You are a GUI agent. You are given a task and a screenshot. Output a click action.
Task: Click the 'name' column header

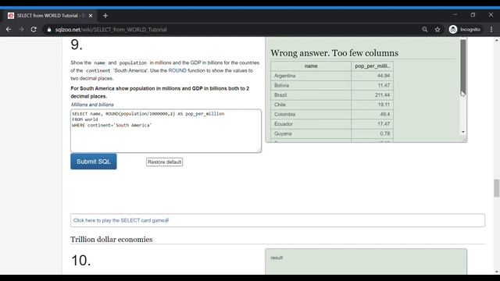(x=311, y=66)
